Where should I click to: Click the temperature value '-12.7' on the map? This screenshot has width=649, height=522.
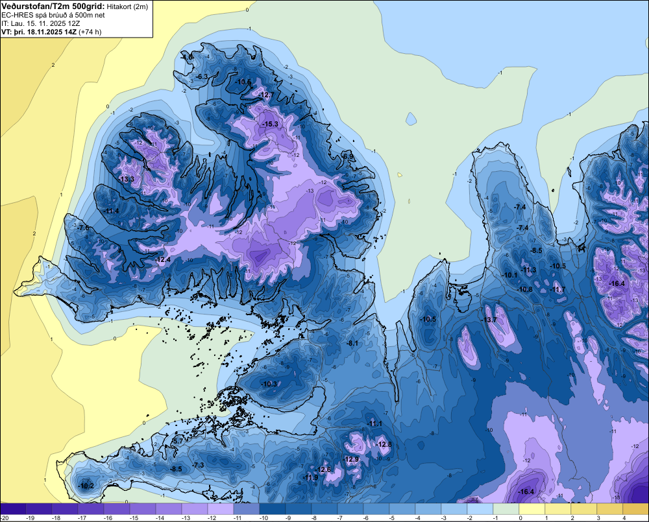pos(266,95)
